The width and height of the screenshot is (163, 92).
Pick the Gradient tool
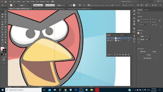pos(2,35)
